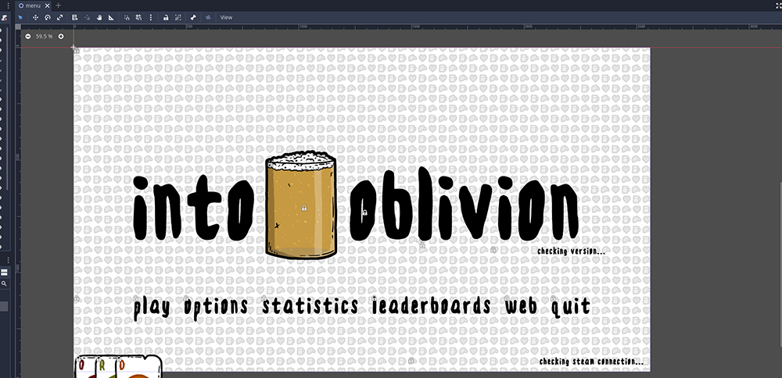Viewport: 782px width, 378px height.
Task: Activate the Select mode arrow tool
Action: coord(20,17)
